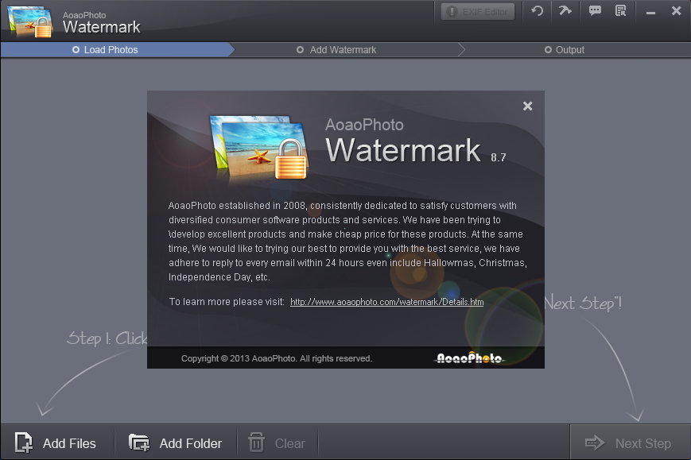Open the aoaophoto.com watermark Details link
The image size is (691, 460).
coord(386,302)
